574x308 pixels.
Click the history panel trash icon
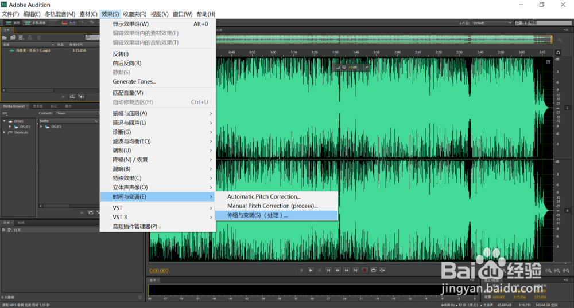pos(140,298)
